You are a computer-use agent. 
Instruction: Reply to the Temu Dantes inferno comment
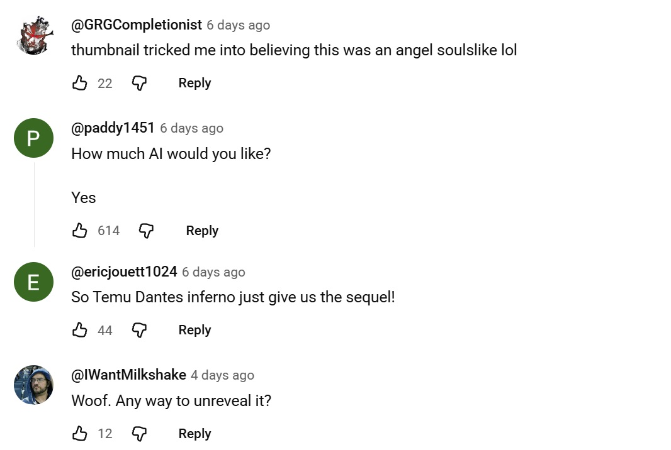point(194,329)
